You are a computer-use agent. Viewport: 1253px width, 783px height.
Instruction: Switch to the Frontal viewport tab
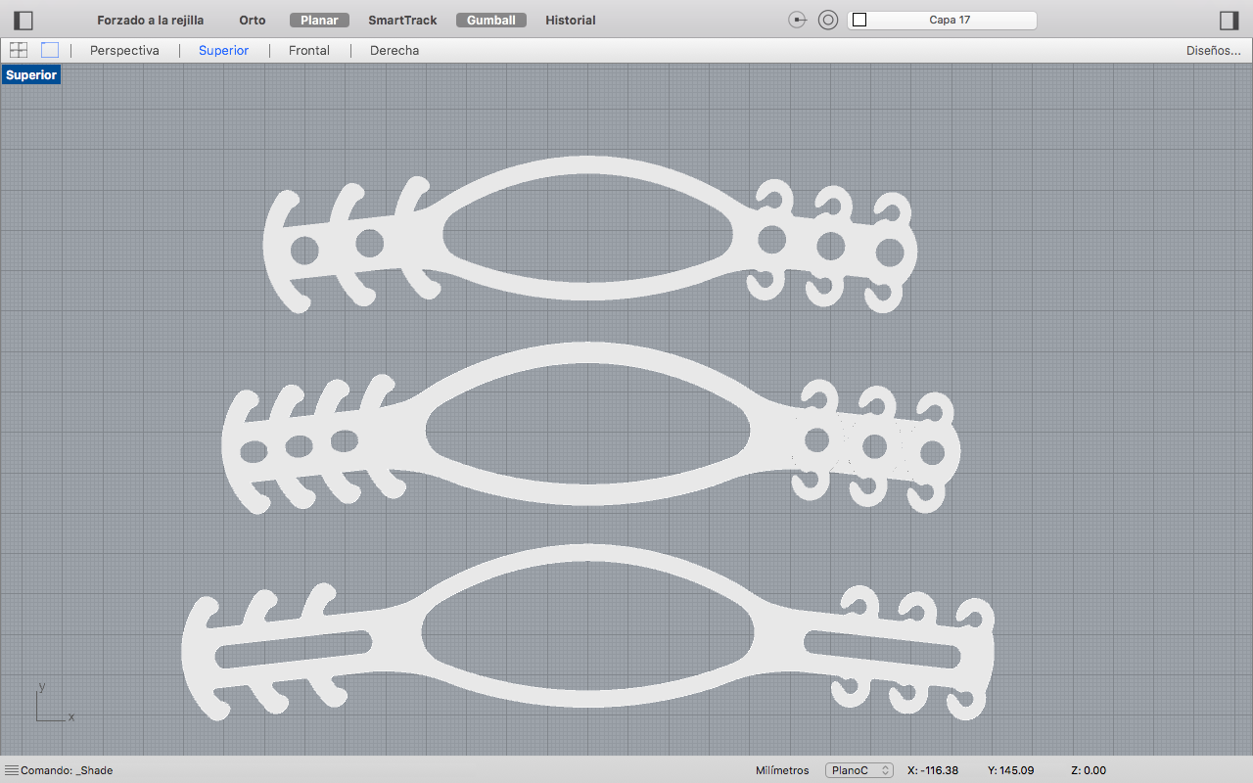(309, 50)
